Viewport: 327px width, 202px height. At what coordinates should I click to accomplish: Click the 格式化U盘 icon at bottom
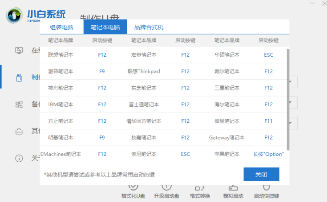133,187
